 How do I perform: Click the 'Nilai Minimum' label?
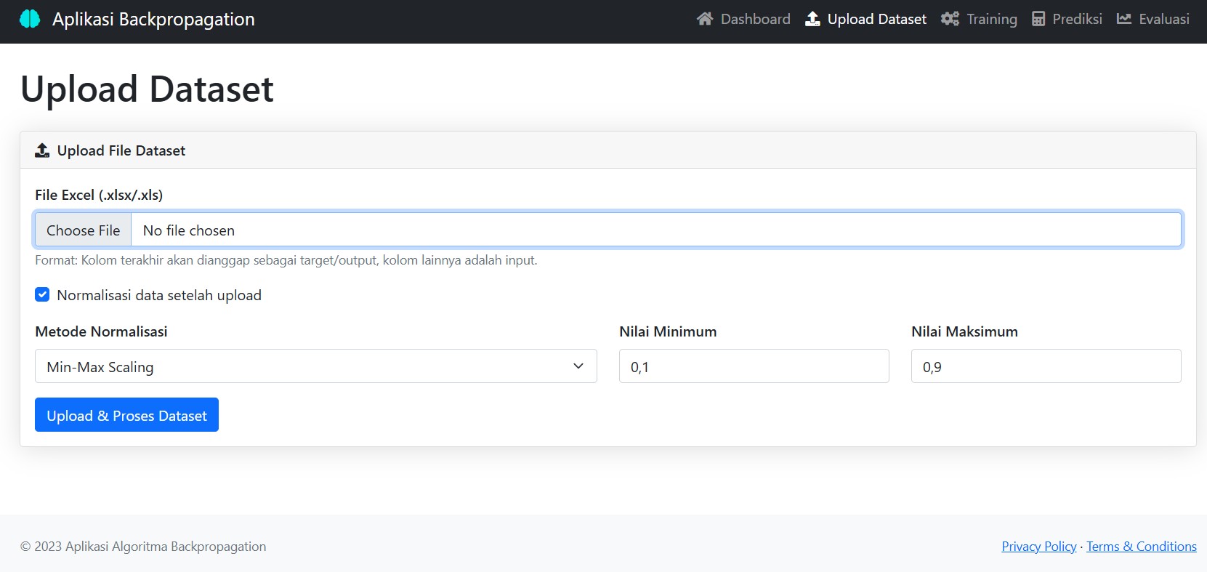tap(668, 331)
